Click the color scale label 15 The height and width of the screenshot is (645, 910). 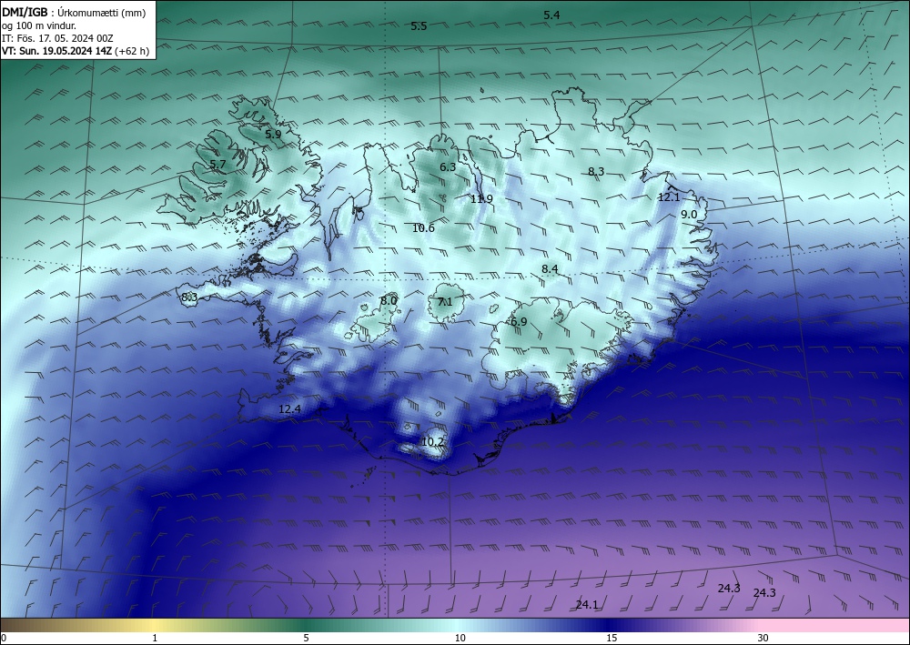(x=612, y=638)
